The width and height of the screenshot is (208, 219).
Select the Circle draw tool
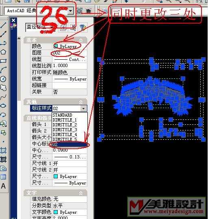(3, 79)
